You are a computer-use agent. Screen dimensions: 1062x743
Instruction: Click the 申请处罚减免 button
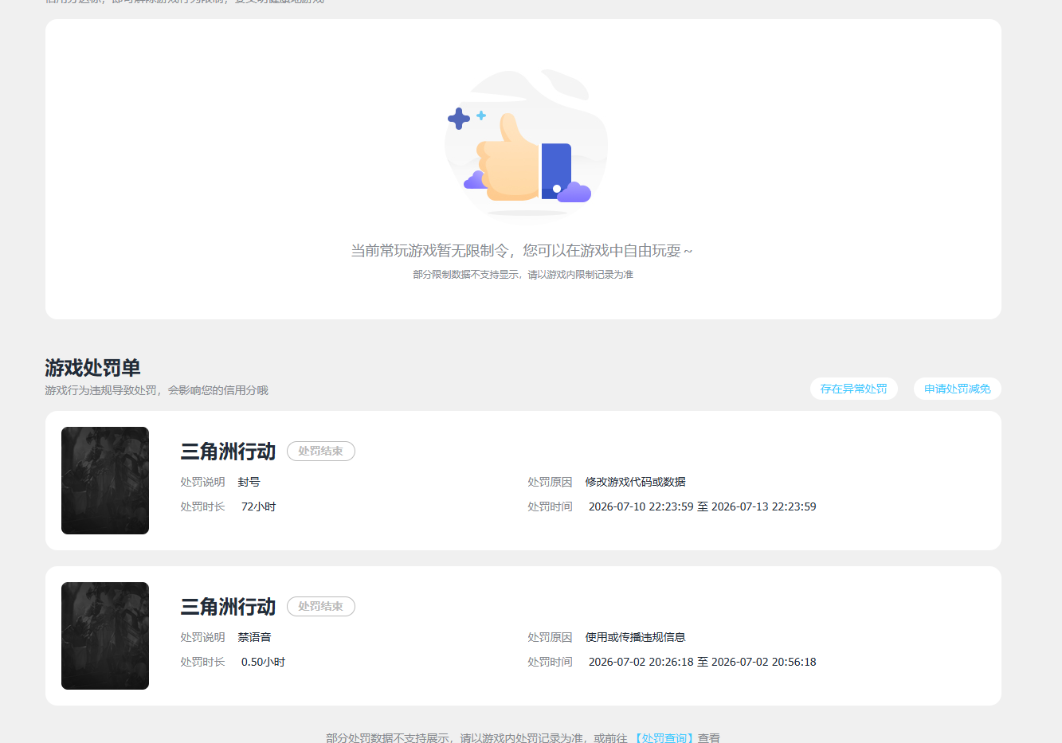957,389
